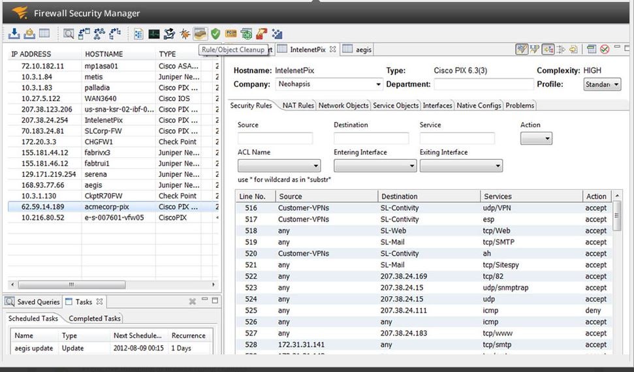Toggle the 'ab' pencil highlight icon

522,50
